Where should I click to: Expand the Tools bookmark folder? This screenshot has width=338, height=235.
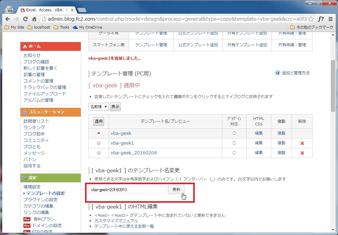click(61, 27)
